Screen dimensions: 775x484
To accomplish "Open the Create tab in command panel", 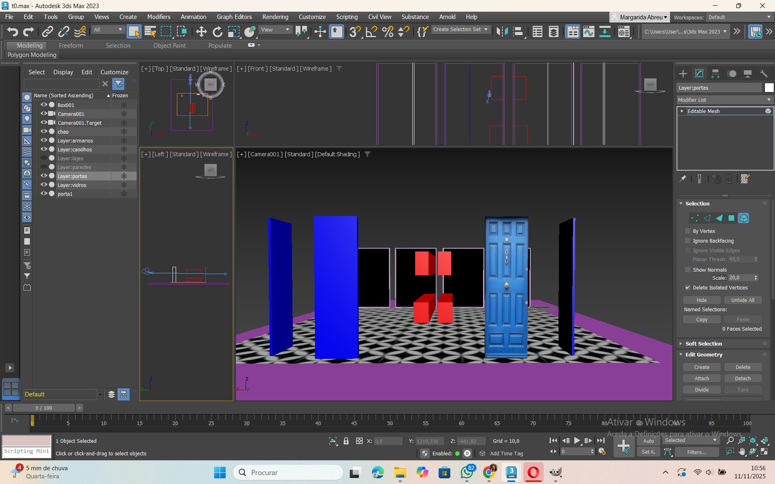I will tap(683, 73).
